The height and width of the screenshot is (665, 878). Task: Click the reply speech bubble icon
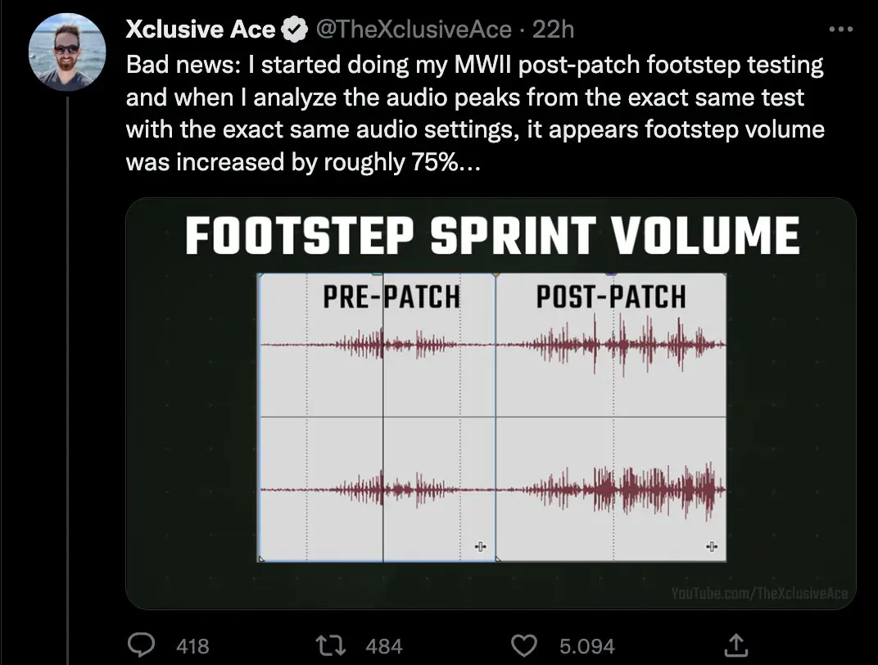click(x=141, y=645)
